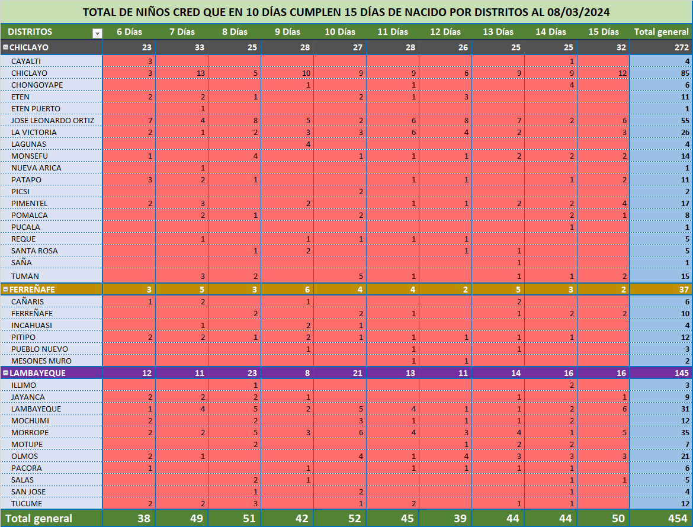Collapse the LAMBAYEQUE province group

click(x=5, y=373)
